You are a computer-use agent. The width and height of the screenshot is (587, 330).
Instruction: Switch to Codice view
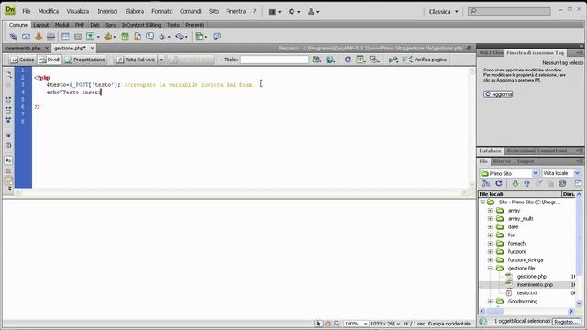coord(22,60)
